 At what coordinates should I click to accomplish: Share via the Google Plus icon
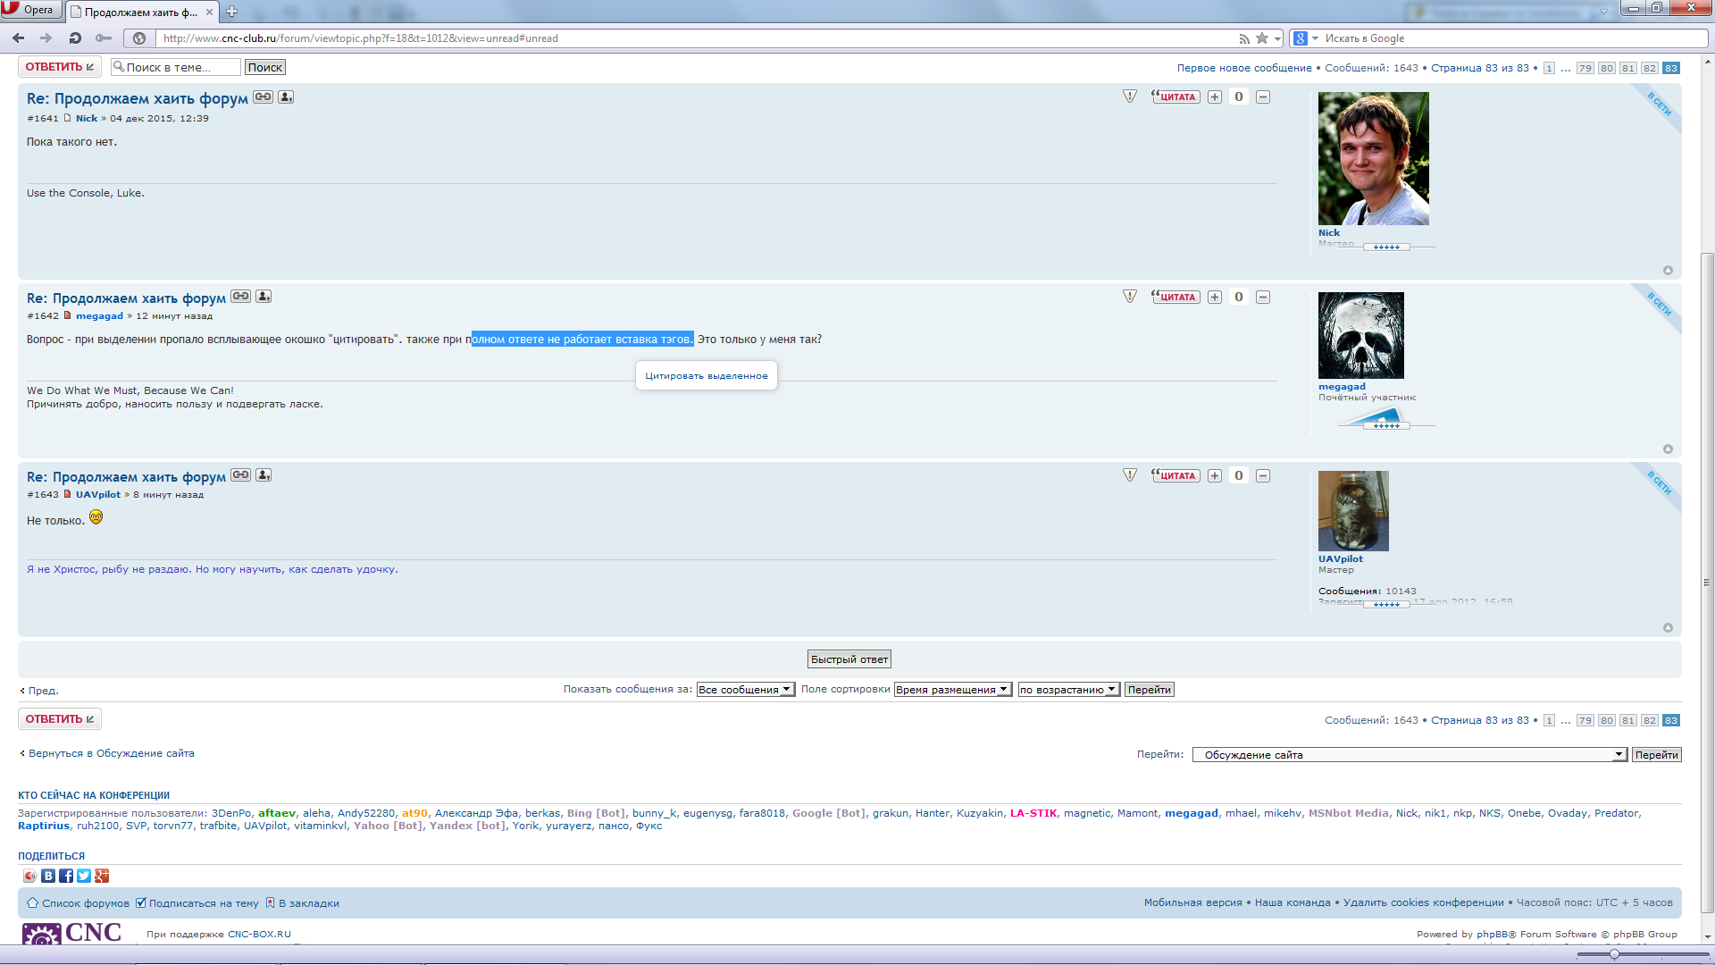point(102,876)
